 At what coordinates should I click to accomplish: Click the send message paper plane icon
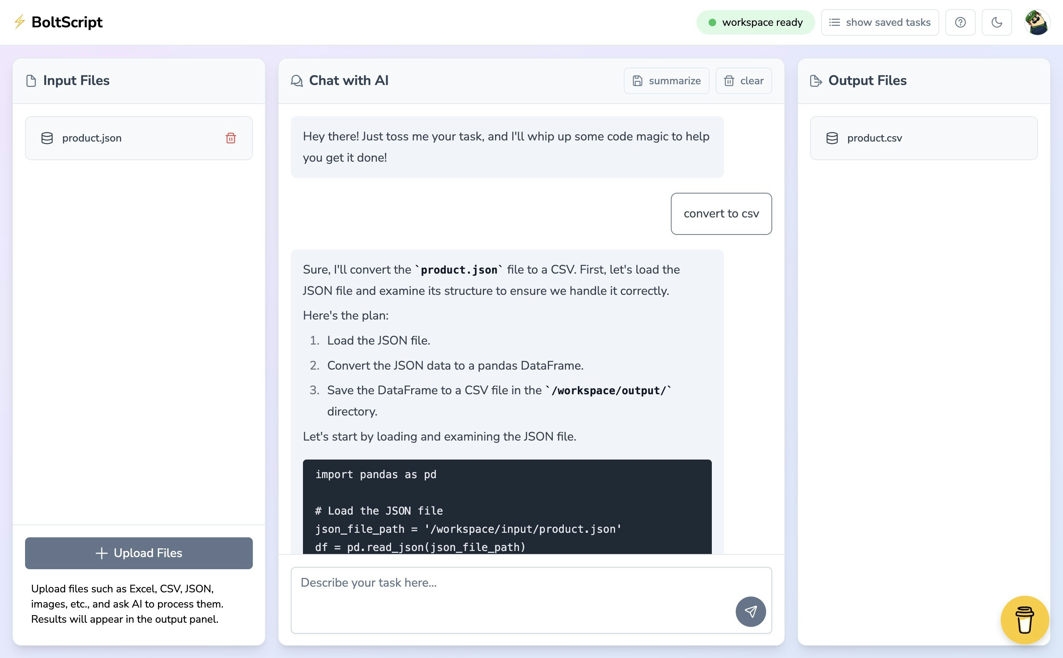click(x=751, y=611)
